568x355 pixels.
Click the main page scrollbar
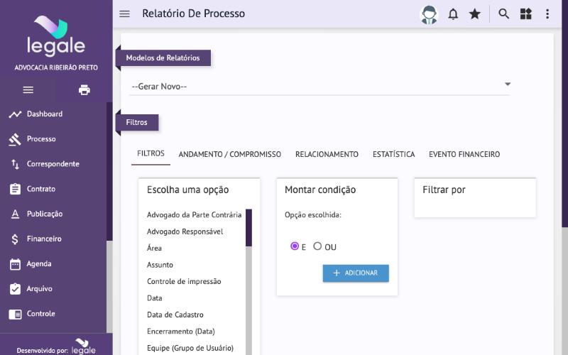click(564, 114)
